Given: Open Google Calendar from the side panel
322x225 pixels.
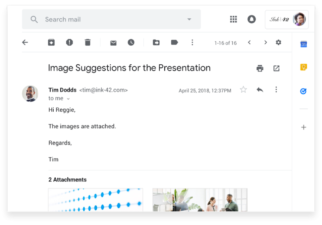Looking at the screenshot, I should (303, 44).
